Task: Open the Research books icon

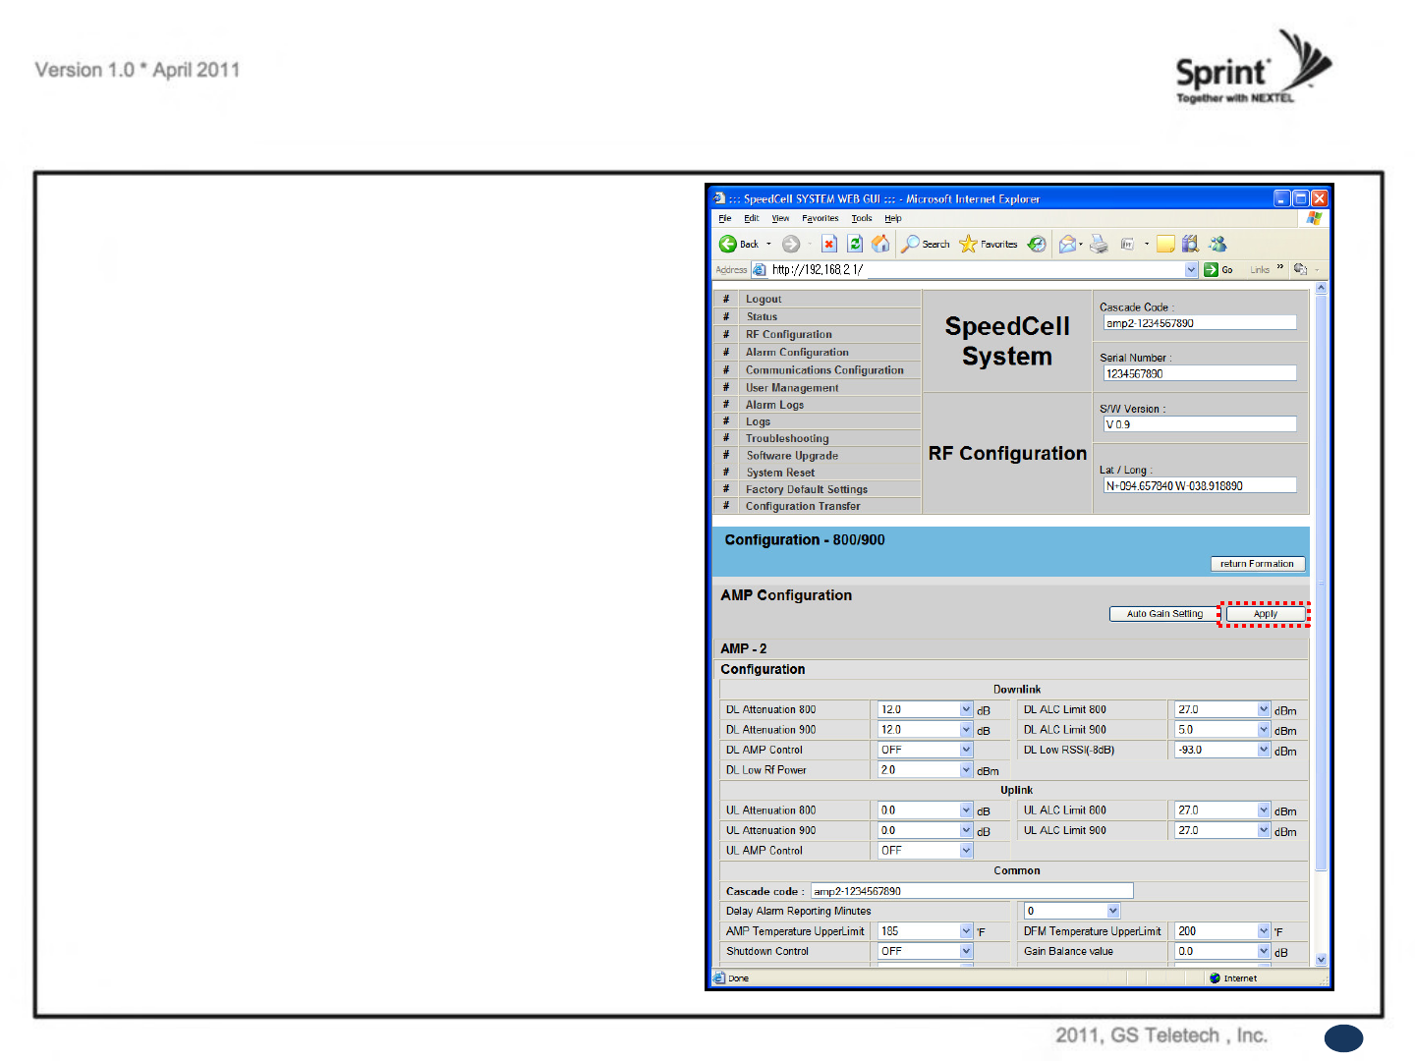Action: point(1190,244)
